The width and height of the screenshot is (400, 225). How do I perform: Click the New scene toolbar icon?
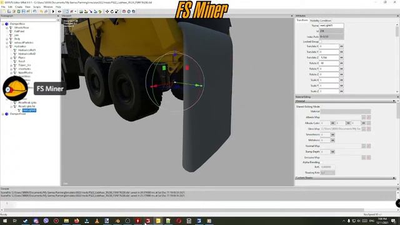pyautogui.click(x=4, y=11)
